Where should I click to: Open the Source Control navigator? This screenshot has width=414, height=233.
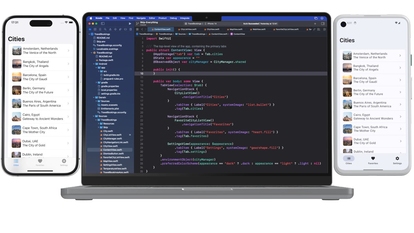pos(96,29)
